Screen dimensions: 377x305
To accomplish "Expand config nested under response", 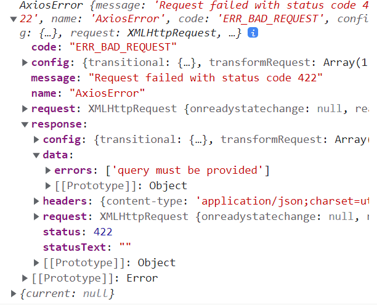I will (36, 140).
